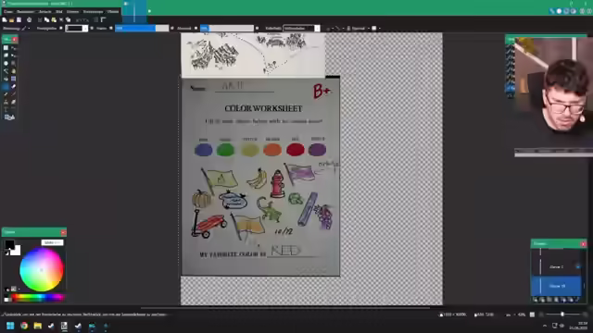Click the black primary color swatch

tap(10, 244)
